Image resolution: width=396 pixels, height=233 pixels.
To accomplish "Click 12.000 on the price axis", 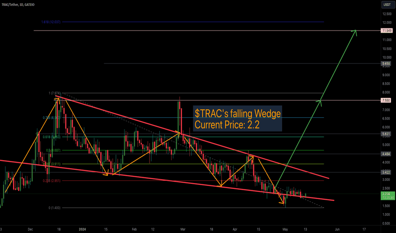I will (387, 23).
